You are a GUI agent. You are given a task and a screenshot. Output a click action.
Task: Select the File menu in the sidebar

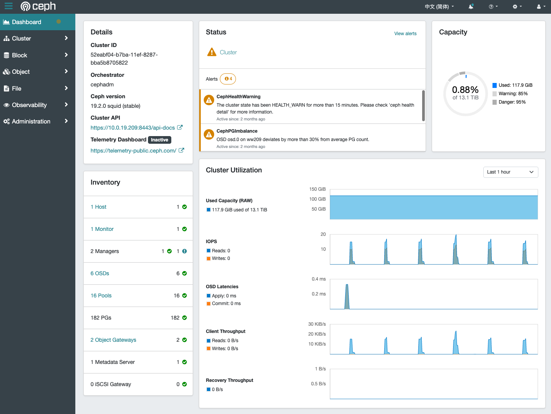click(x=17, y=88)
